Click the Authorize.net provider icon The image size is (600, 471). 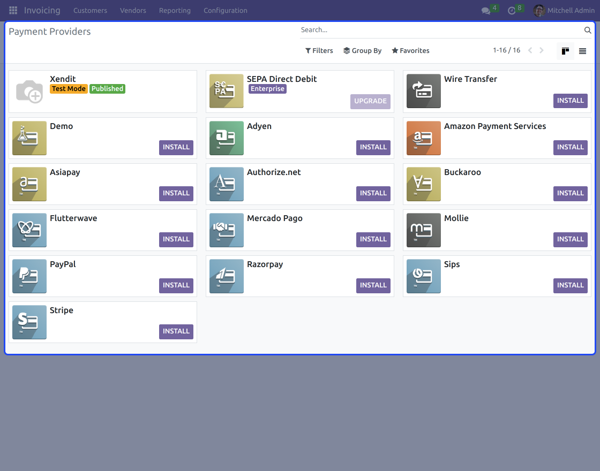(x=227, y=184)
